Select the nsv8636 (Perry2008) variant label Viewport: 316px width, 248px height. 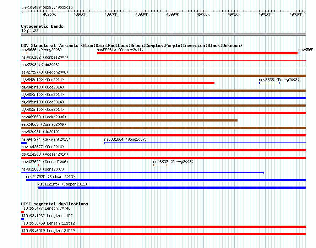[x=42, y=50]
